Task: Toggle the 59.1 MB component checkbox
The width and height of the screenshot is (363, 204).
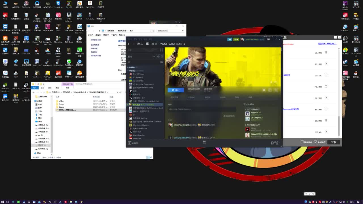Action: pyautogui.click(x=326, y=109)
